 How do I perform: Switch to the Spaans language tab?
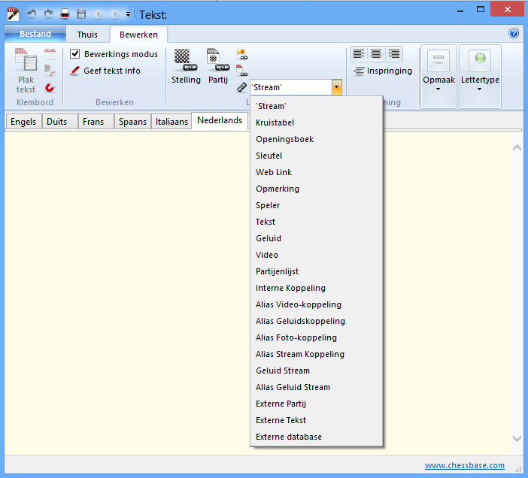132,122
